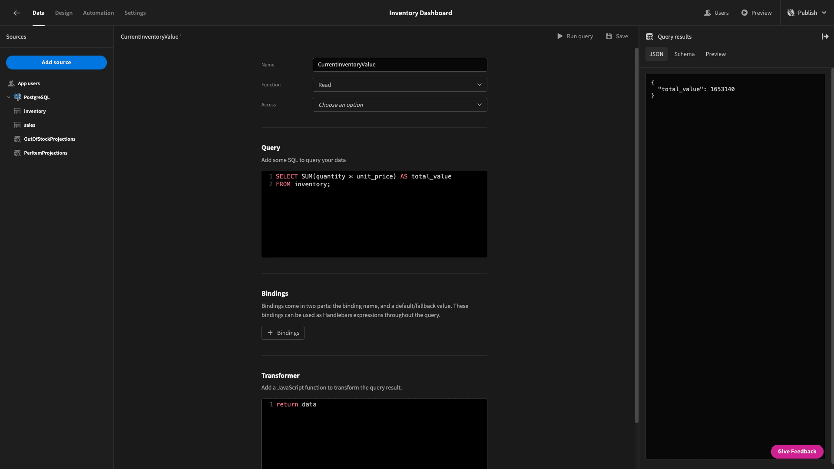
Task: Switch to the Preview query tab
Action: pyautogui.click(x=715, y=54)
